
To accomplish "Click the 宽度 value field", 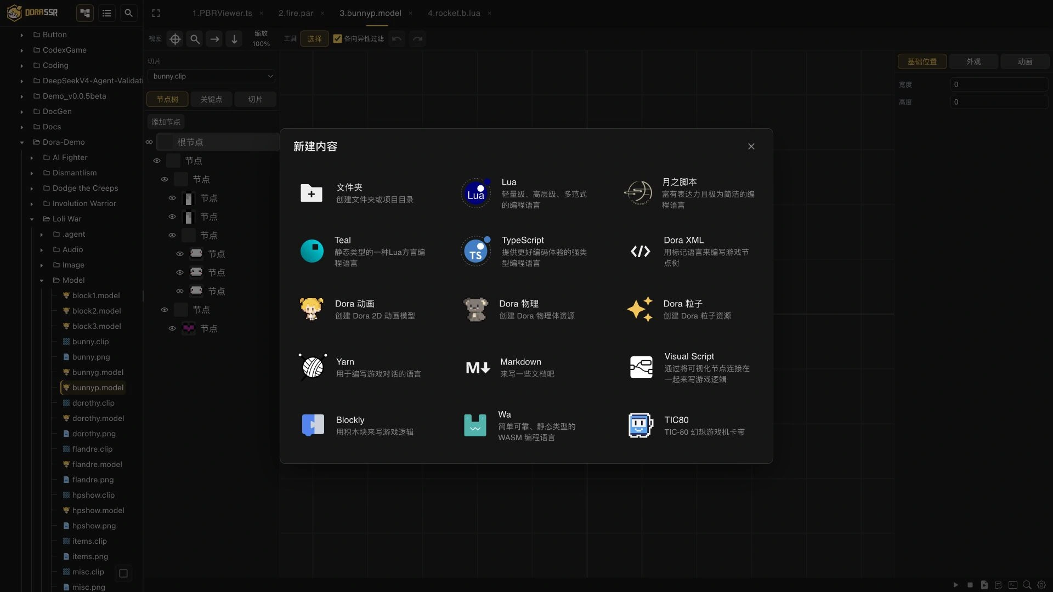I will pyautogui.click(x=999, y=84).
